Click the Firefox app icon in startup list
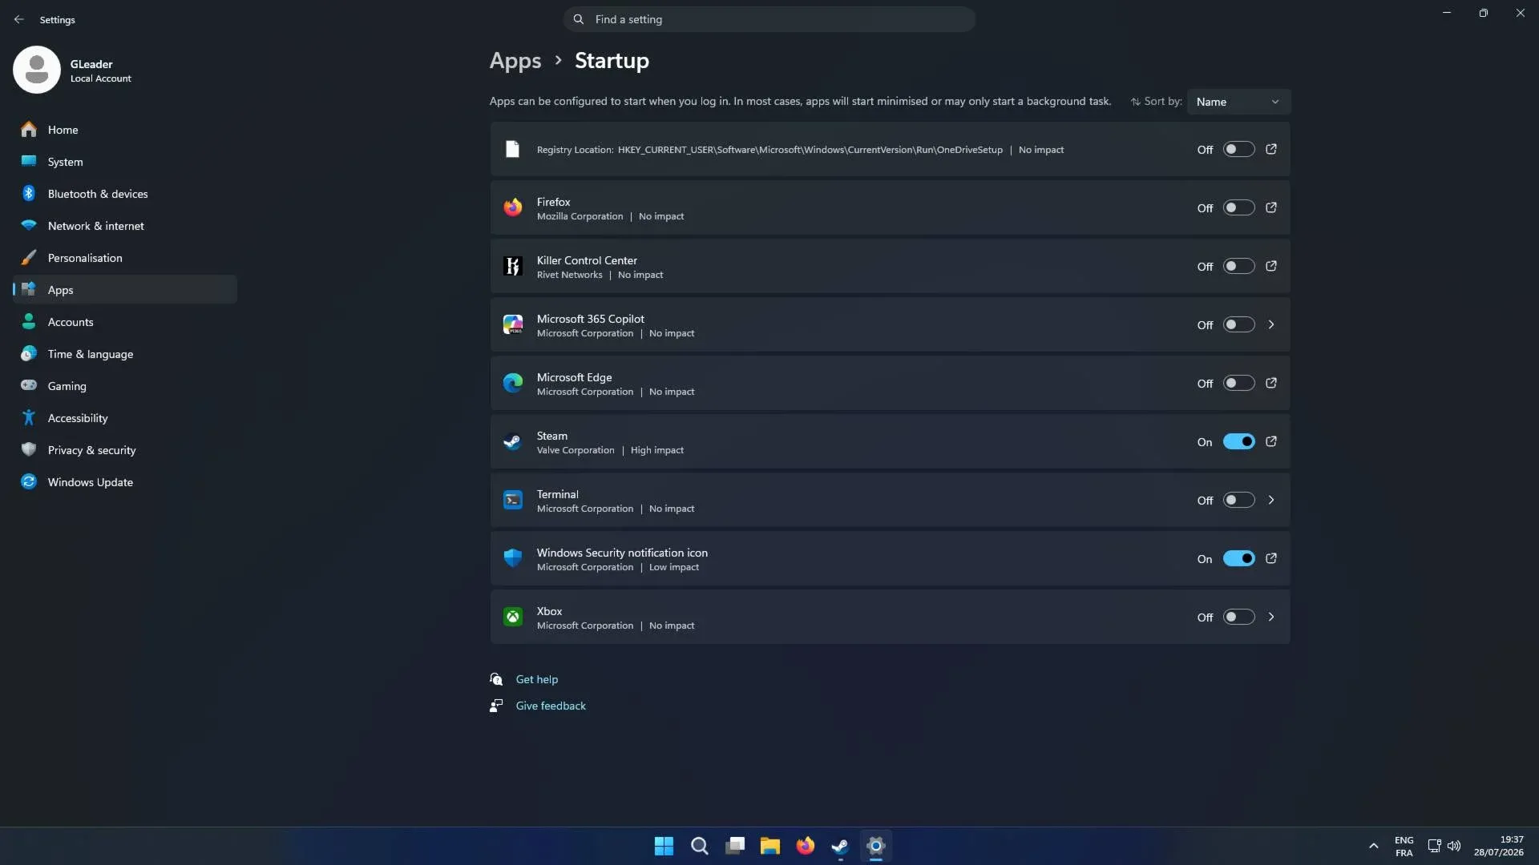Screen dimensions: 1539x865 point(513,208)
